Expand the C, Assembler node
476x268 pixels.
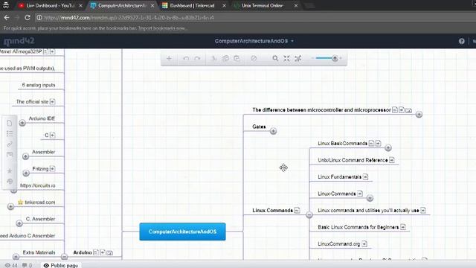[19, 223]
